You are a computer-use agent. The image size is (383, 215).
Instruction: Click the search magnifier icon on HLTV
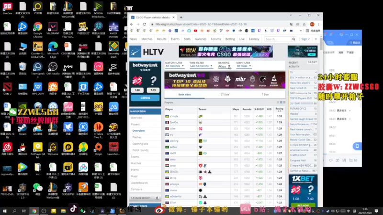click(x=293, y=39)
